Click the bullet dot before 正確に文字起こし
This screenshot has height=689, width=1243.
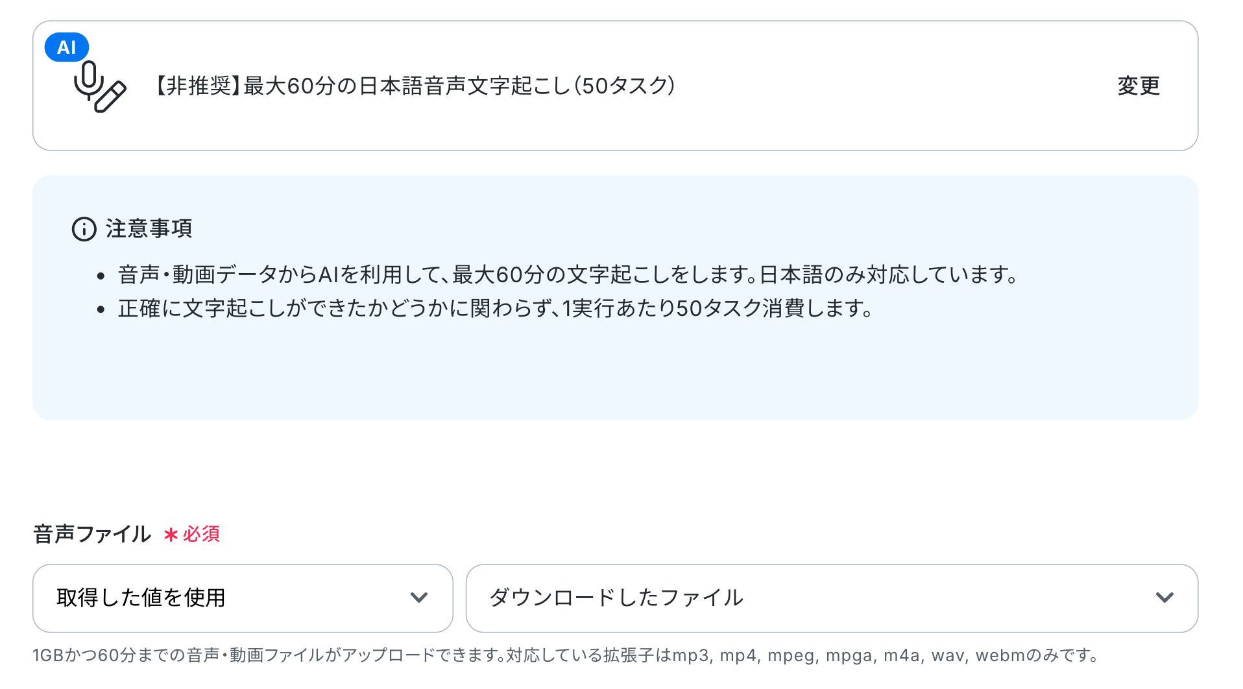pos(101,309)
